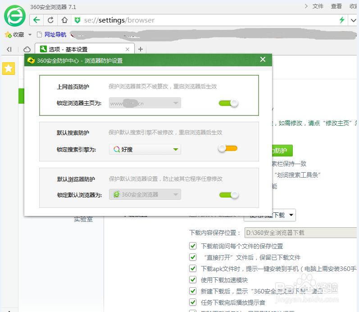Click the 默认搜索防护 heading text
Viewport: 359px width, 312px height.
tap(73, 133)
